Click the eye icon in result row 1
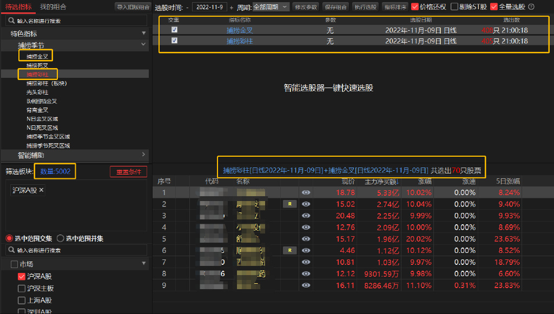 [x=306, y=192]
